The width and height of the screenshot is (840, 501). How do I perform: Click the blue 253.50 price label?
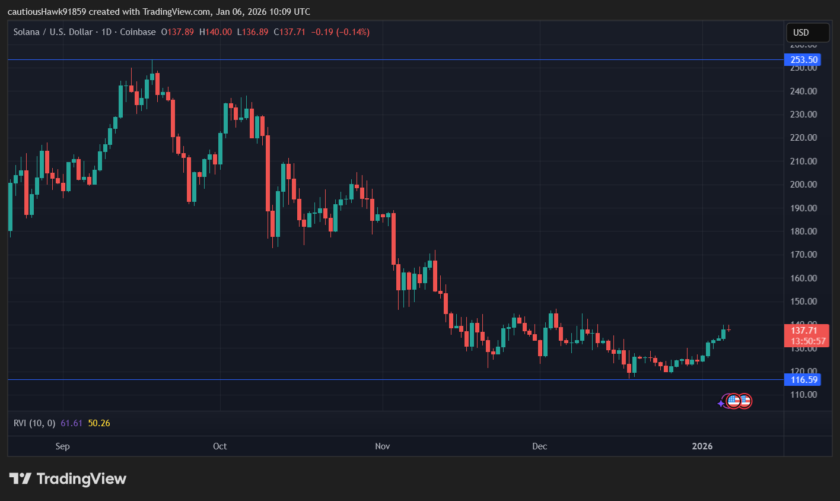(x=804, y=59)
